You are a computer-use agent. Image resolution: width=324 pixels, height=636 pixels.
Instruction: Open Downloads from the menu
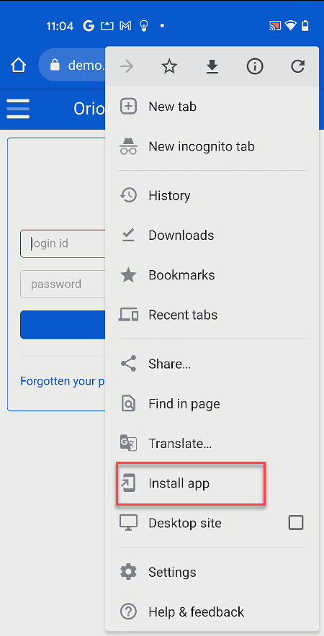(212, 236)
